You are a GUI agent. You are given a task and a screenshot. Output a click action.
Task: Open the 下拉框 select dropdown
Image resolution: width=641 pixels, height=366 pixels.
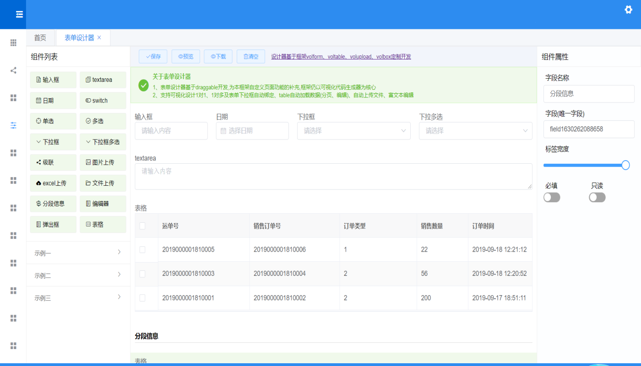coord(354,131)
